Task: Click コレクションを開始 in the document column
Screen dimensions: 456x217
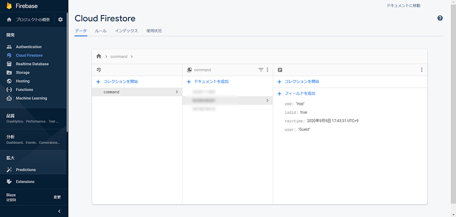Action: coord(302,82)
